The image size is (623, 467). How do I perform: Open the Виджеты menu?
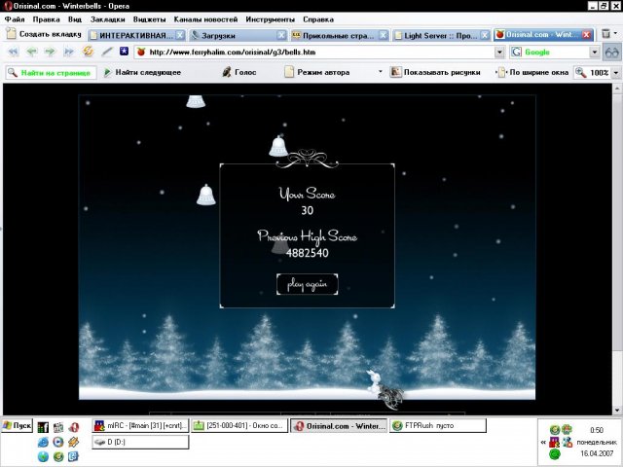(149, 19)
